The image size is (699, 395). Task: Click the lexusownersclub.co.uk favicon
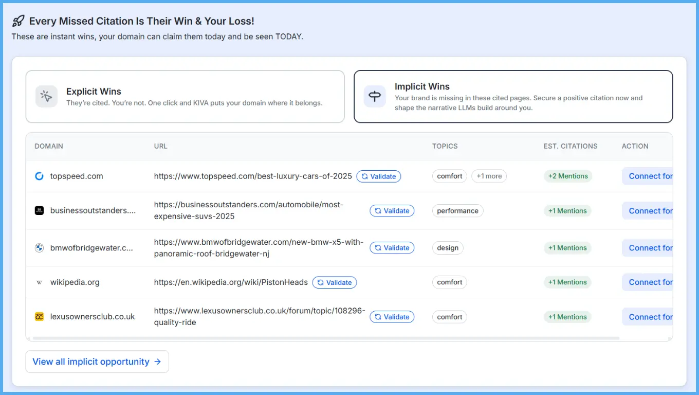(x=39, y=316)
